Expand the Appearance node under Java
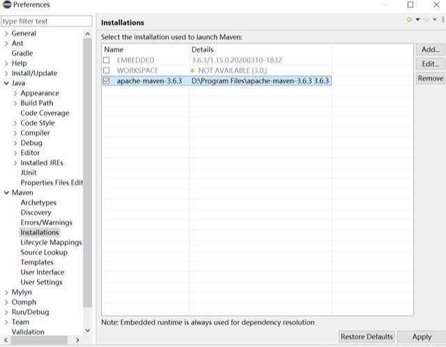This screenshot has height=347, width=446. click(x=15, y=93)
